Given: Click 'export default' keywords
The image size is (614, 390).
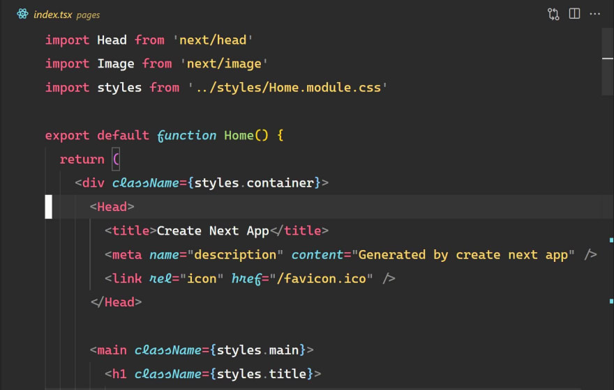Looking at the screenshot, I should 97,136.
